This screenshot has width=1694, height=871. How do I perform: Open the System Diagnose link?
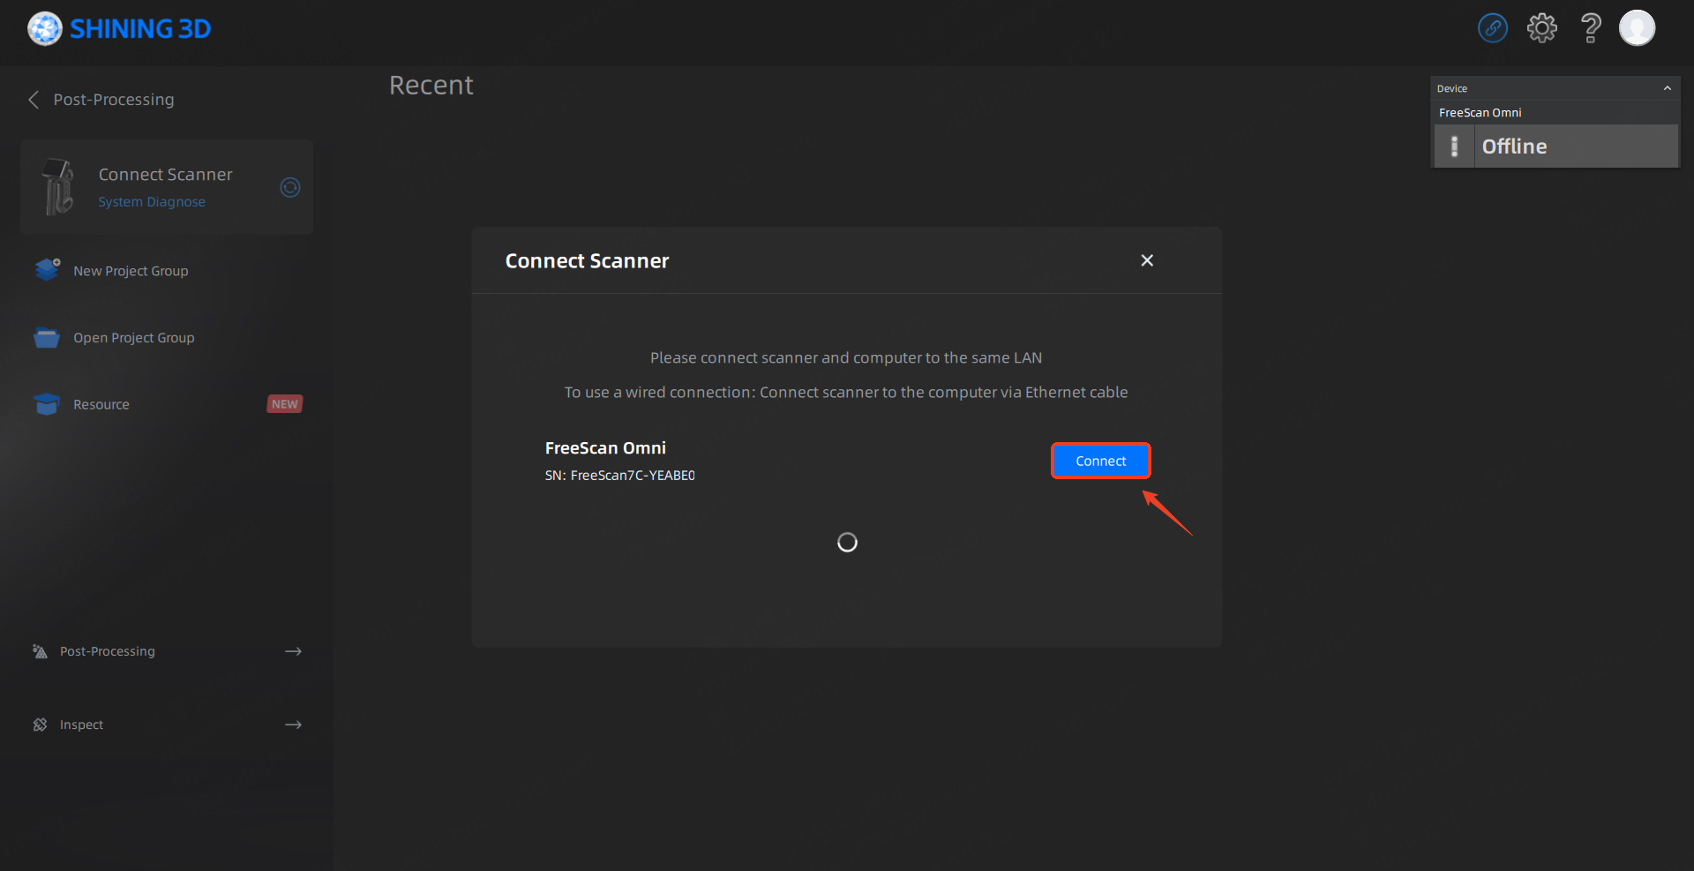coord(152,202)
